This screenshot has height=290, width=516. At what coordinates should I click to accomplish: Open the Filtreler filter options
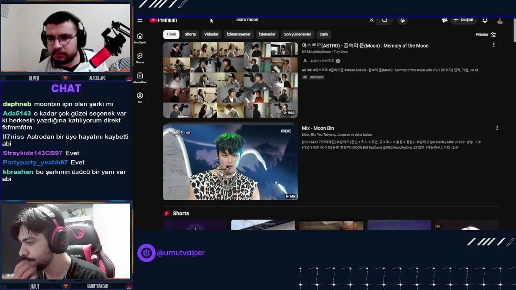pyautogui.click(x=486, y=35)
